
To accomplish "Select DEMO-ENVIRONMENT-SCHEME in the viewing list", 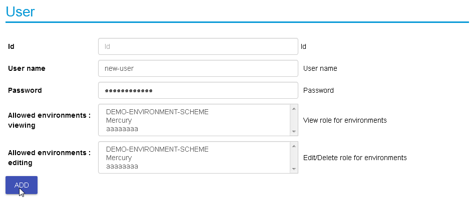I will pyautogui.click(x=157, y=112).
